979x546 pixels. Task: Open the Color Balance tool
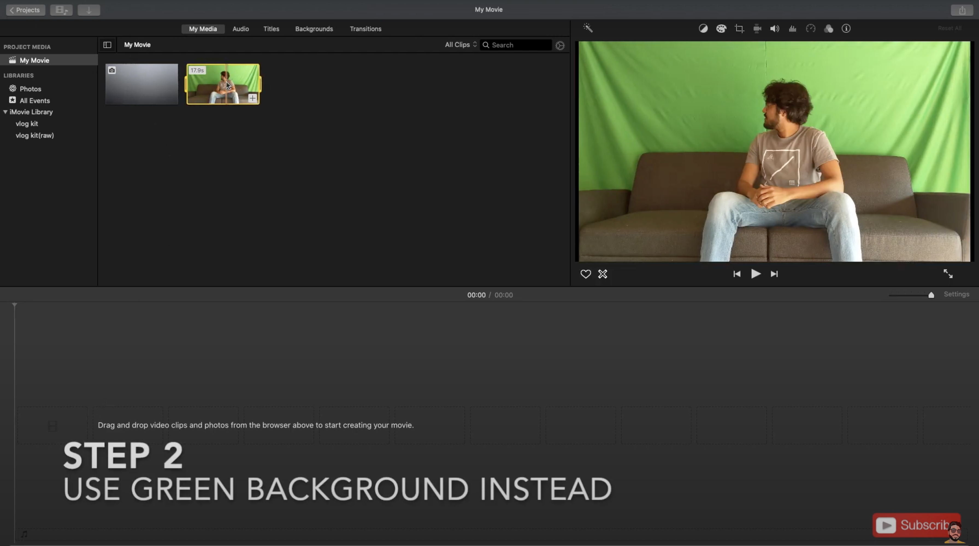click(703, 28)
